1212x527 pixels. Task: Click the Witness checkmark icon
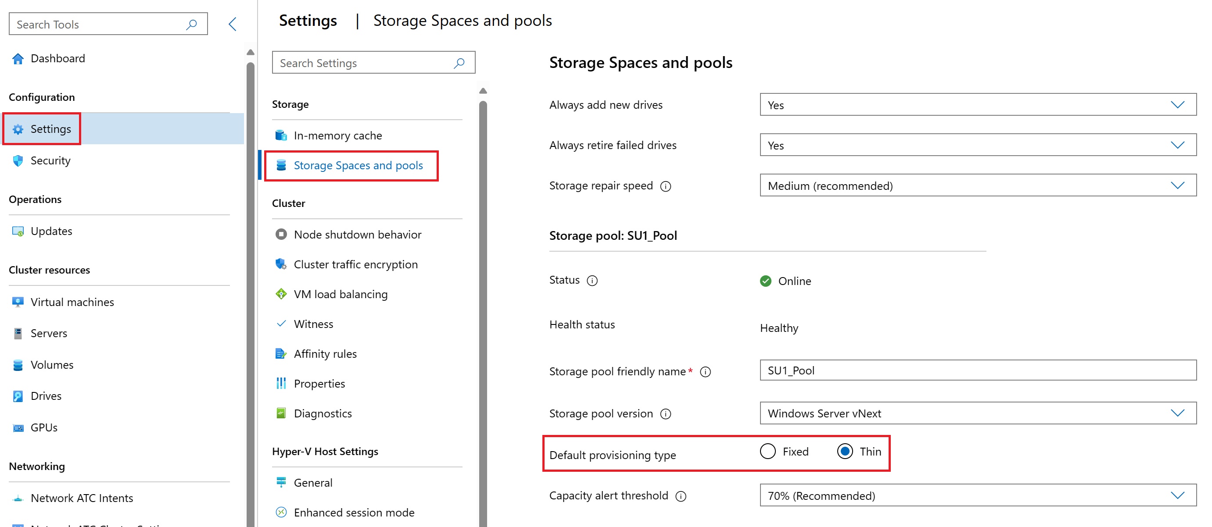click(281, 324)
